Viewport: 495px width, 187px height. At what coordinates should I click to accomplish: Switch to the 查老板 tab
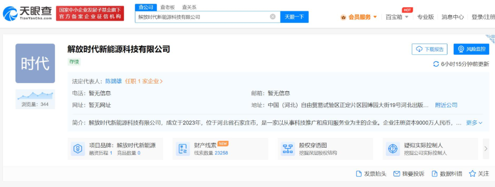[x=167, y=7]
